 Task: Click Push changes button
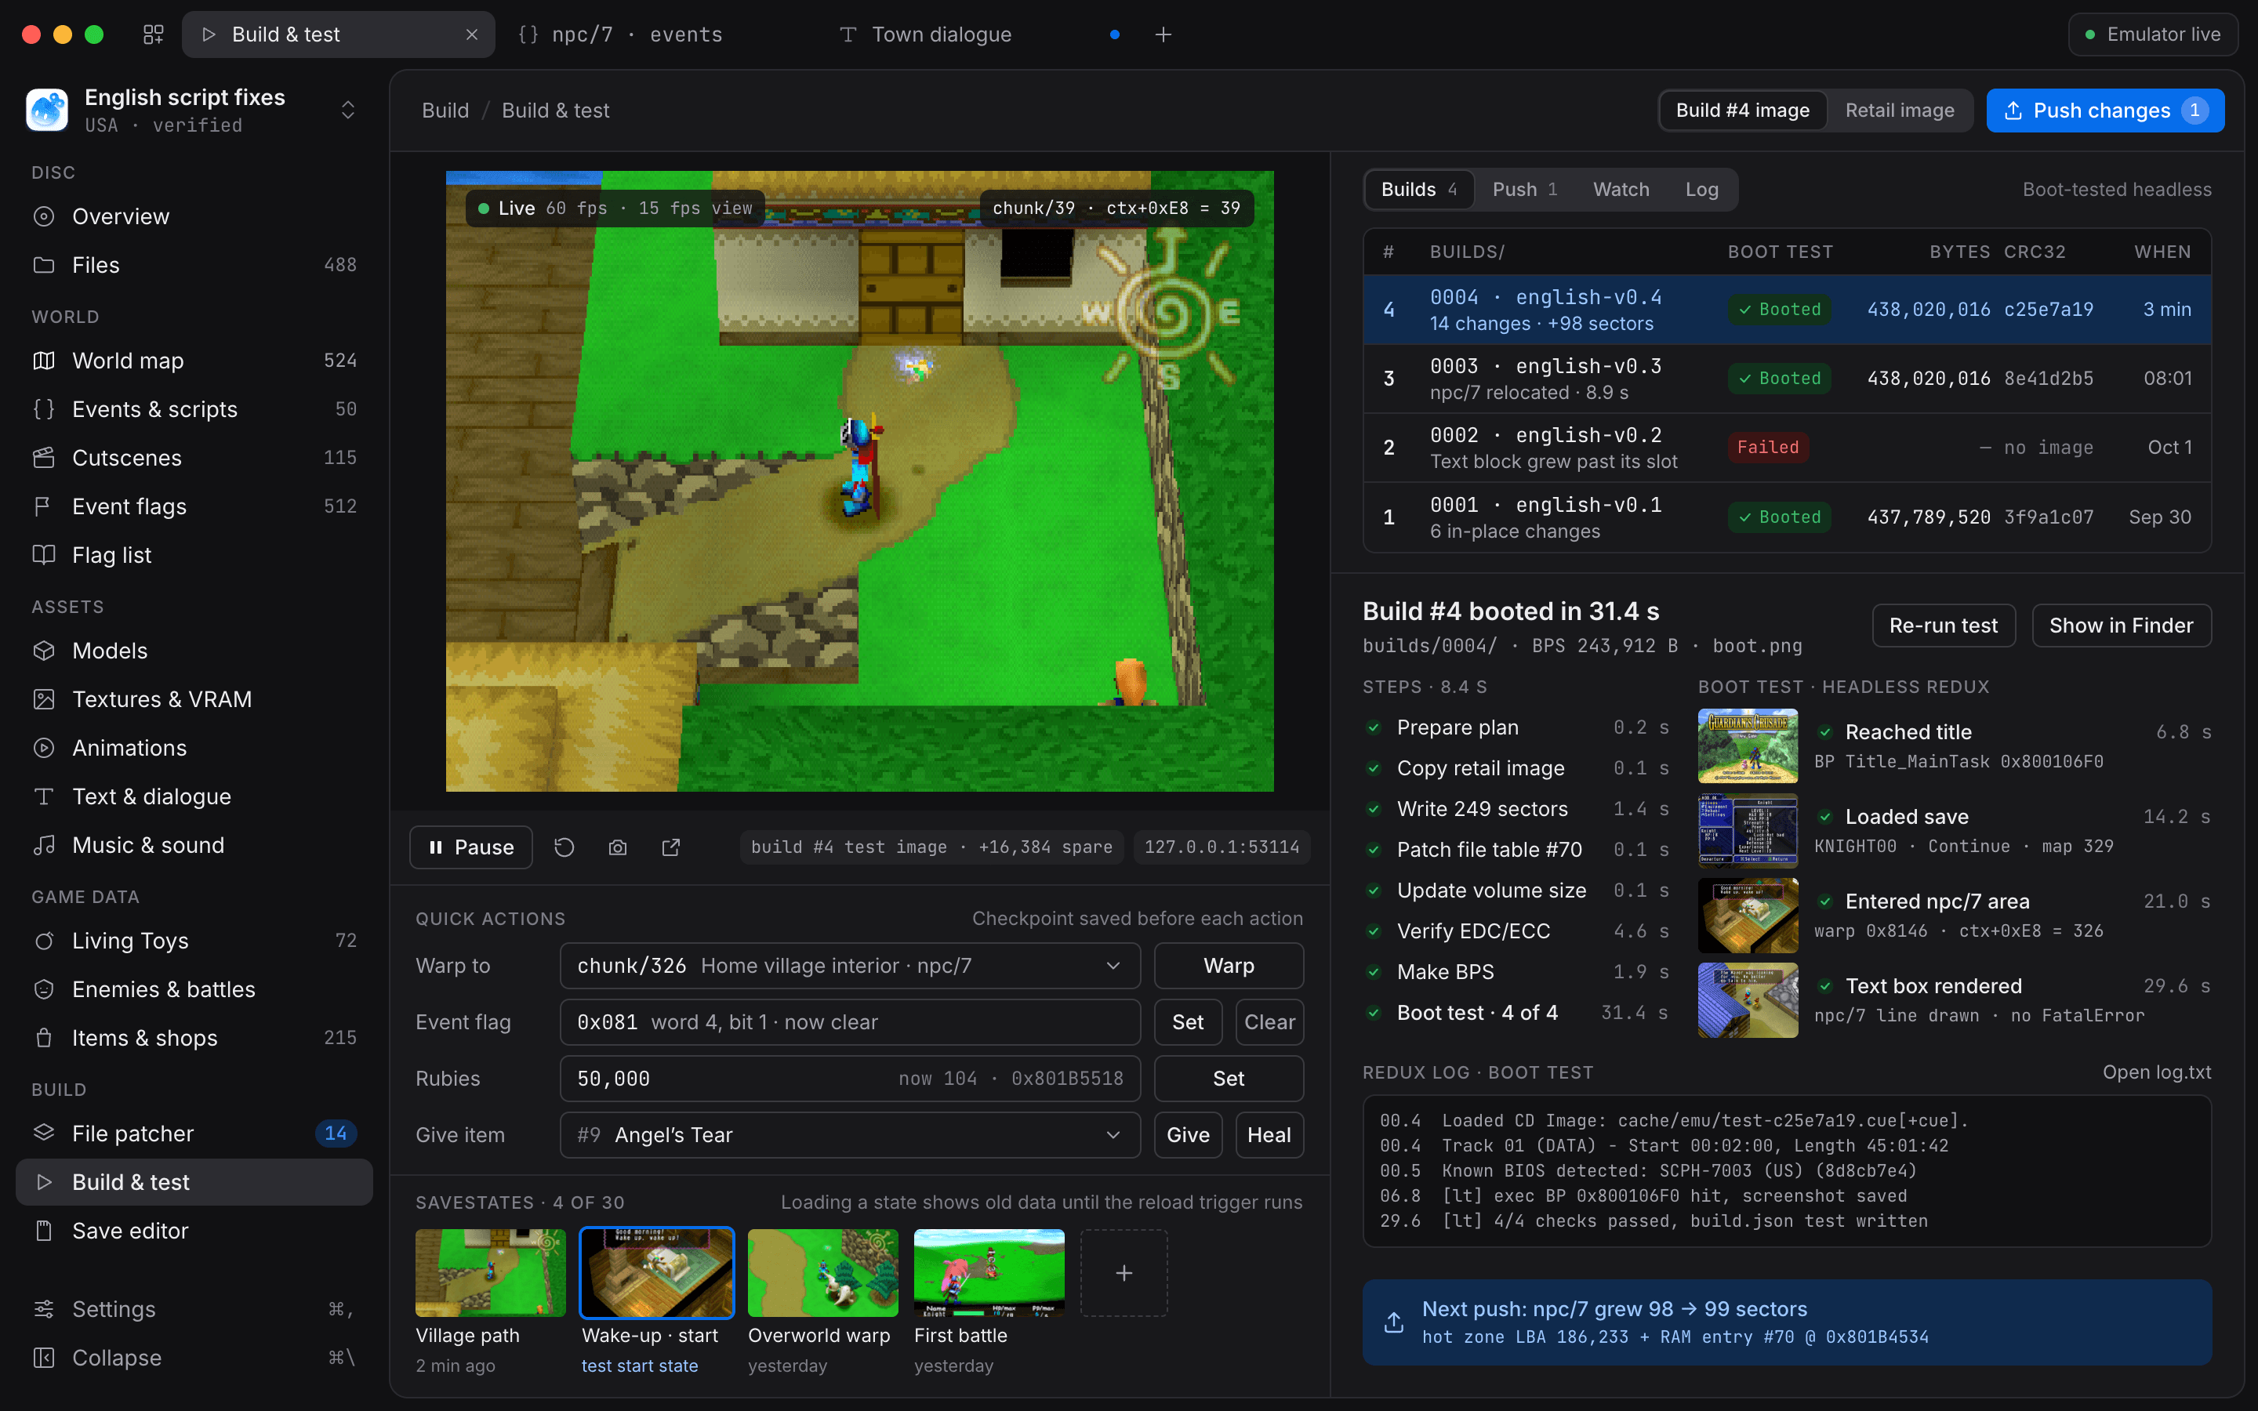pos(2105,110)
